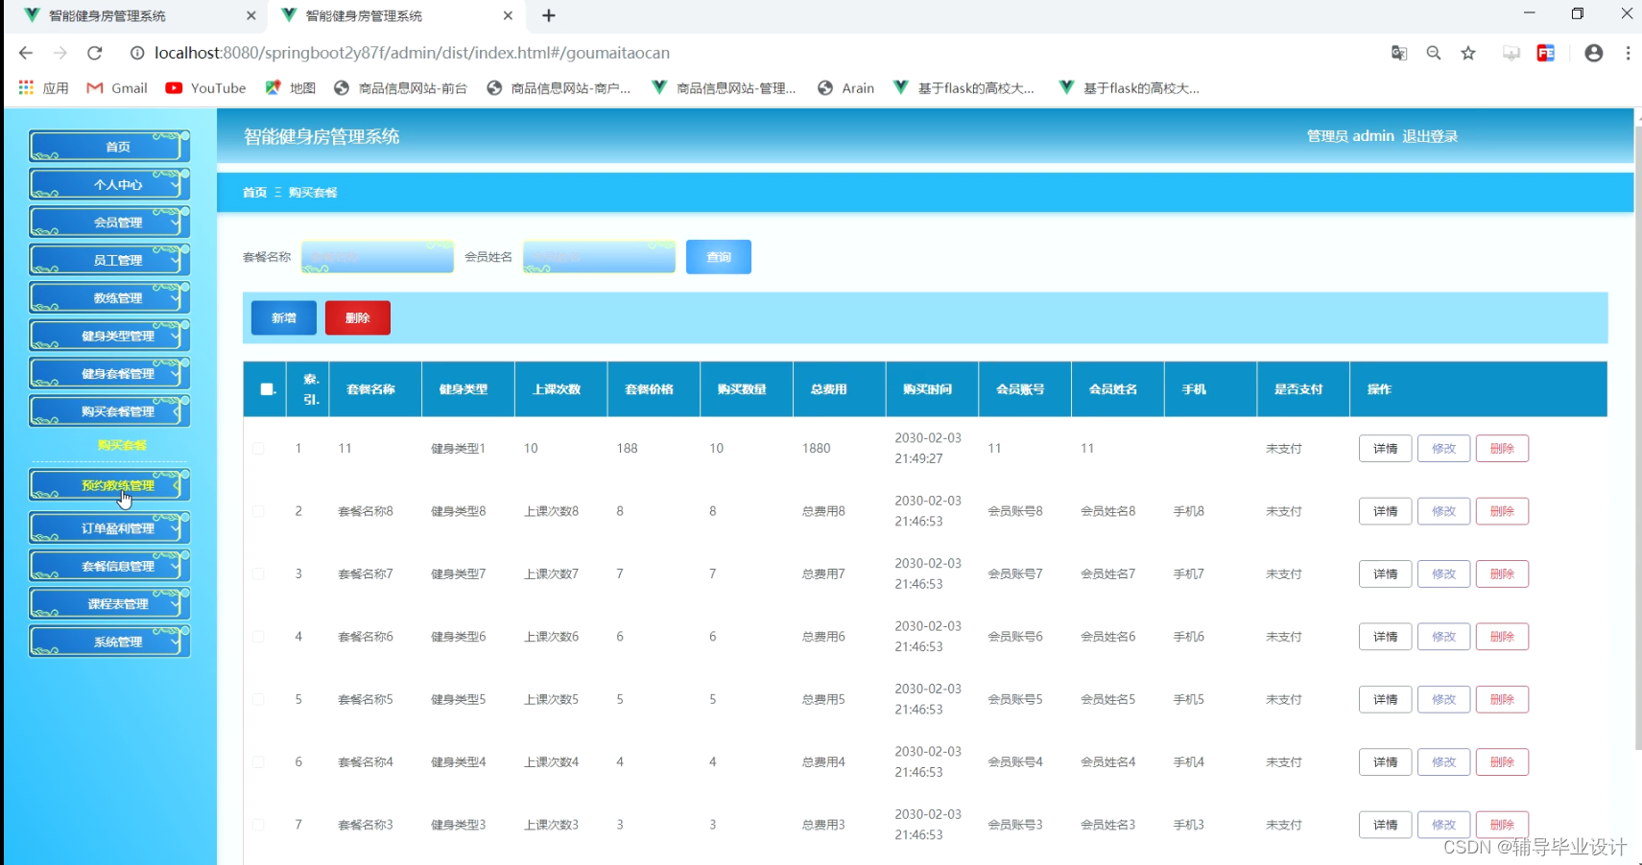The image size is (1642, 865).
Task: Click the 首页 breadcrumb link
Action: coord(254,193)
